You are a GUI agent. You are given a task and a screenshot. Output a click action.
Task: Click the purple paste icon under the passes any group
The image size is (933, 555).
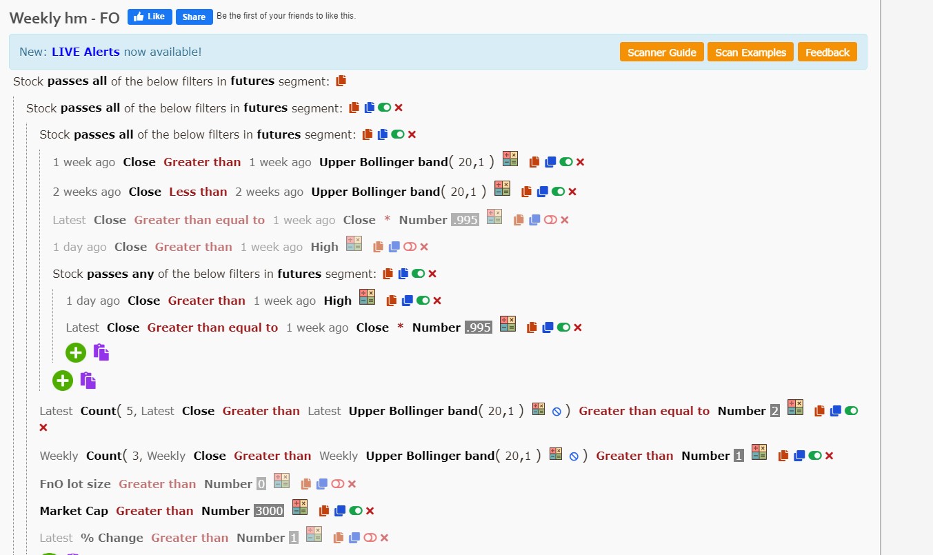pos(101,352)
